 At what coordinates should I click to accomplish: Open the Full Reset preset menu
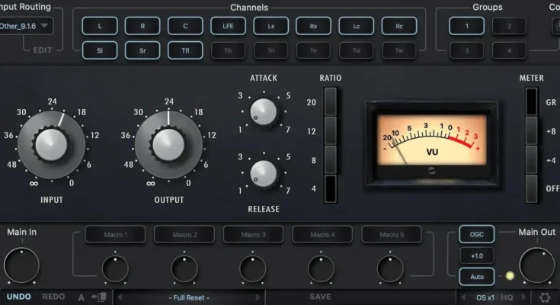[189, 297]
